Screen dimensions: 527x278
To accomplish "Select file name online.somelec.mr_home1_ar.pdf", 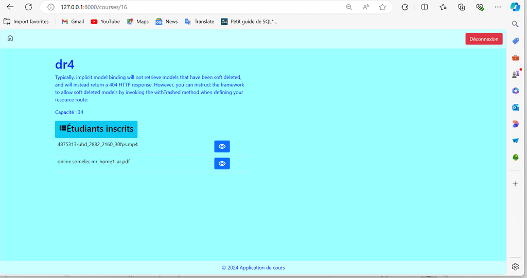I will coord(94,162).
